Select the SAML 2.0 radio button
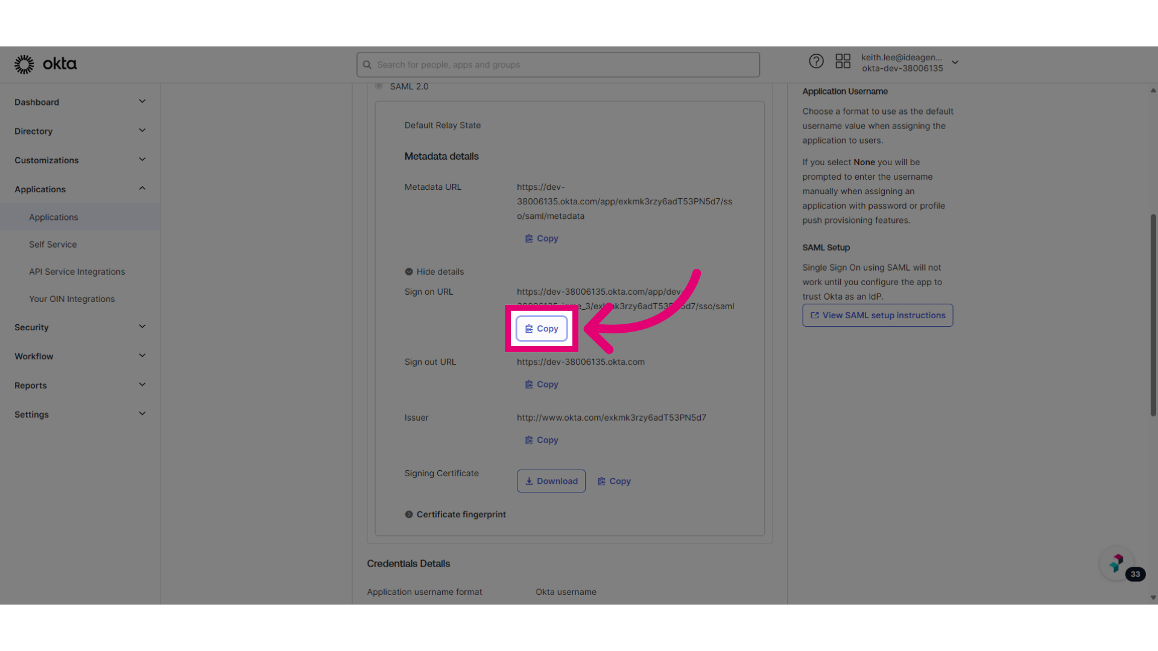 [x=379, y=86]
